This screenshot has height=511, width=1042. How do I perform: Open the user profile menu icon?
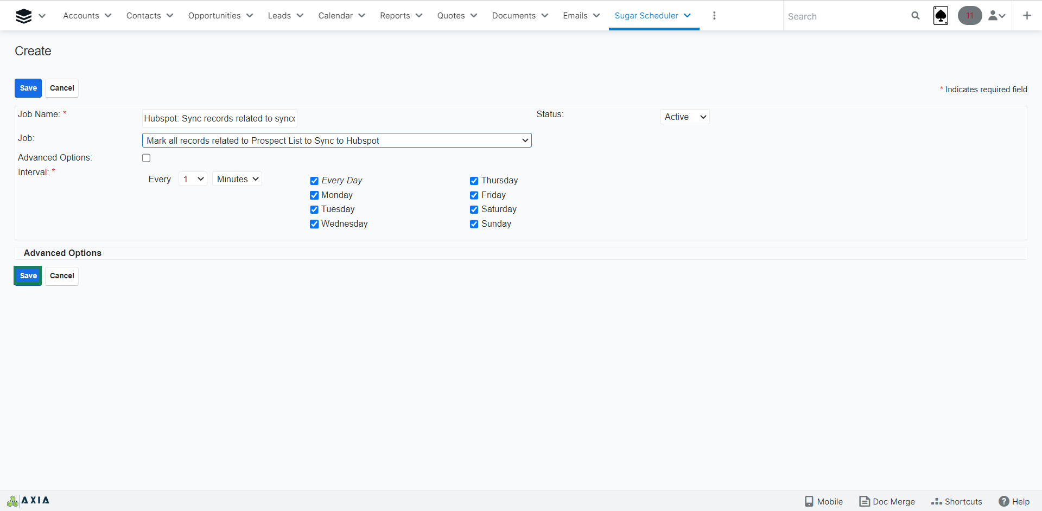point(997,16)
